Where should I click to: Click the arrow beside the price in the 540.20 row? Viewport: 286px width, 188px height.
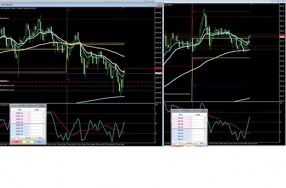pos(191,130)
